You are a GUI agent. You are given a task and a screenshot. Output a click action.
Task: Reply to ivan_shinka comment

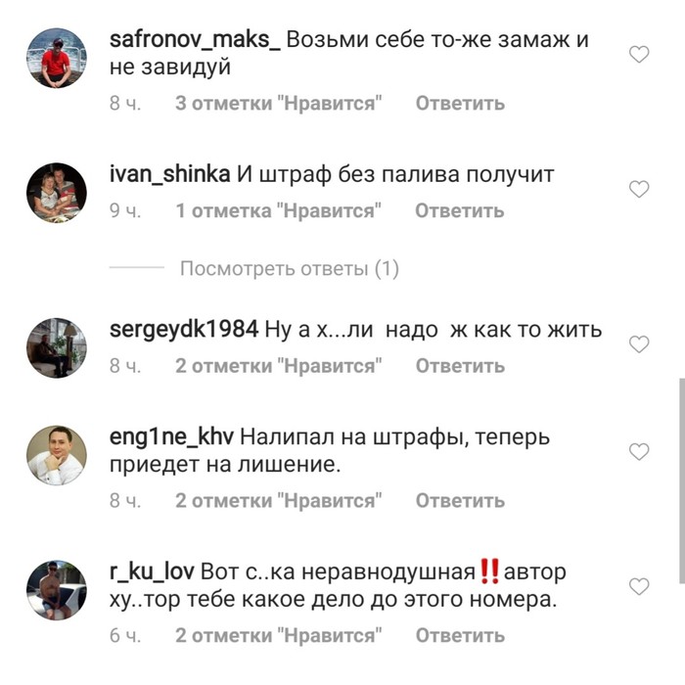(x=460, y=211)
